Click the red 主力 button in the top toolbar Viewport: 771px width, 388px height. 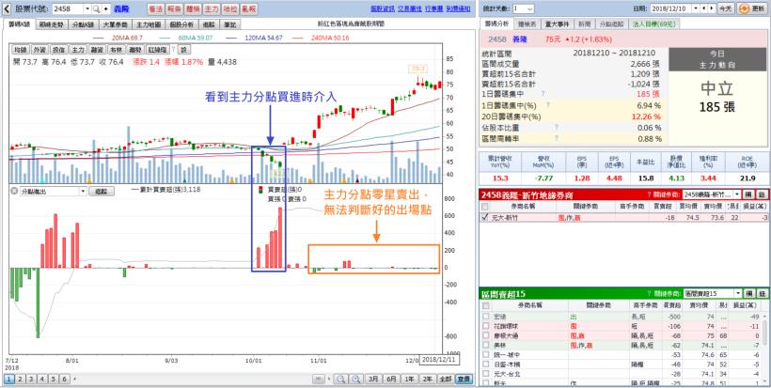pos(211,8)
